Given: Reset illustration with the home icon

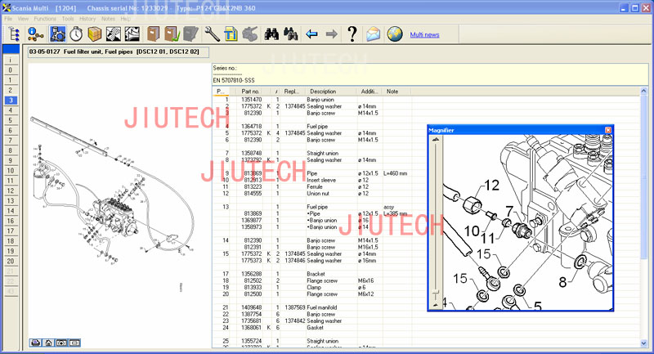Looking at the screenshot, I should point(48,343).
